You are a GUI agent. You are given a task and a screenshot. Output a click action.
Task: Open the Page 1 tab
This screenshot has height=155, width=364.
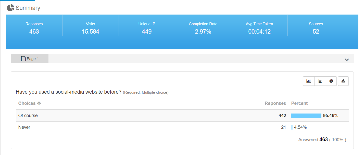(x=30, y=59)
